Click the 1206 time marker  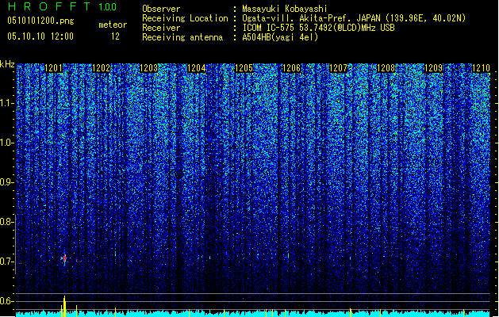(291, 68)
